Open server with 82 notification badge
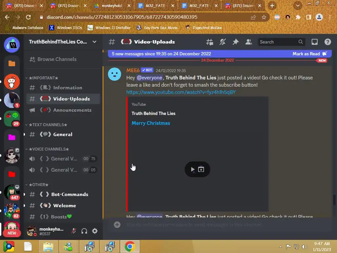Screen dimensions: 337x253 [x=12, y=211]
